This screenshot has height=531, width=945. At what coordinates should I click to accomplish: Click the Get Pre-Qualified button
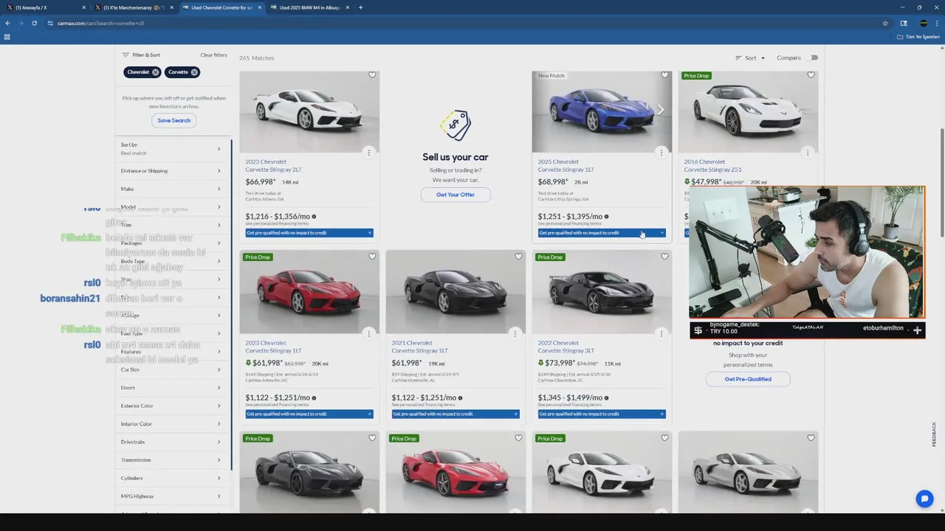point(748,379)
